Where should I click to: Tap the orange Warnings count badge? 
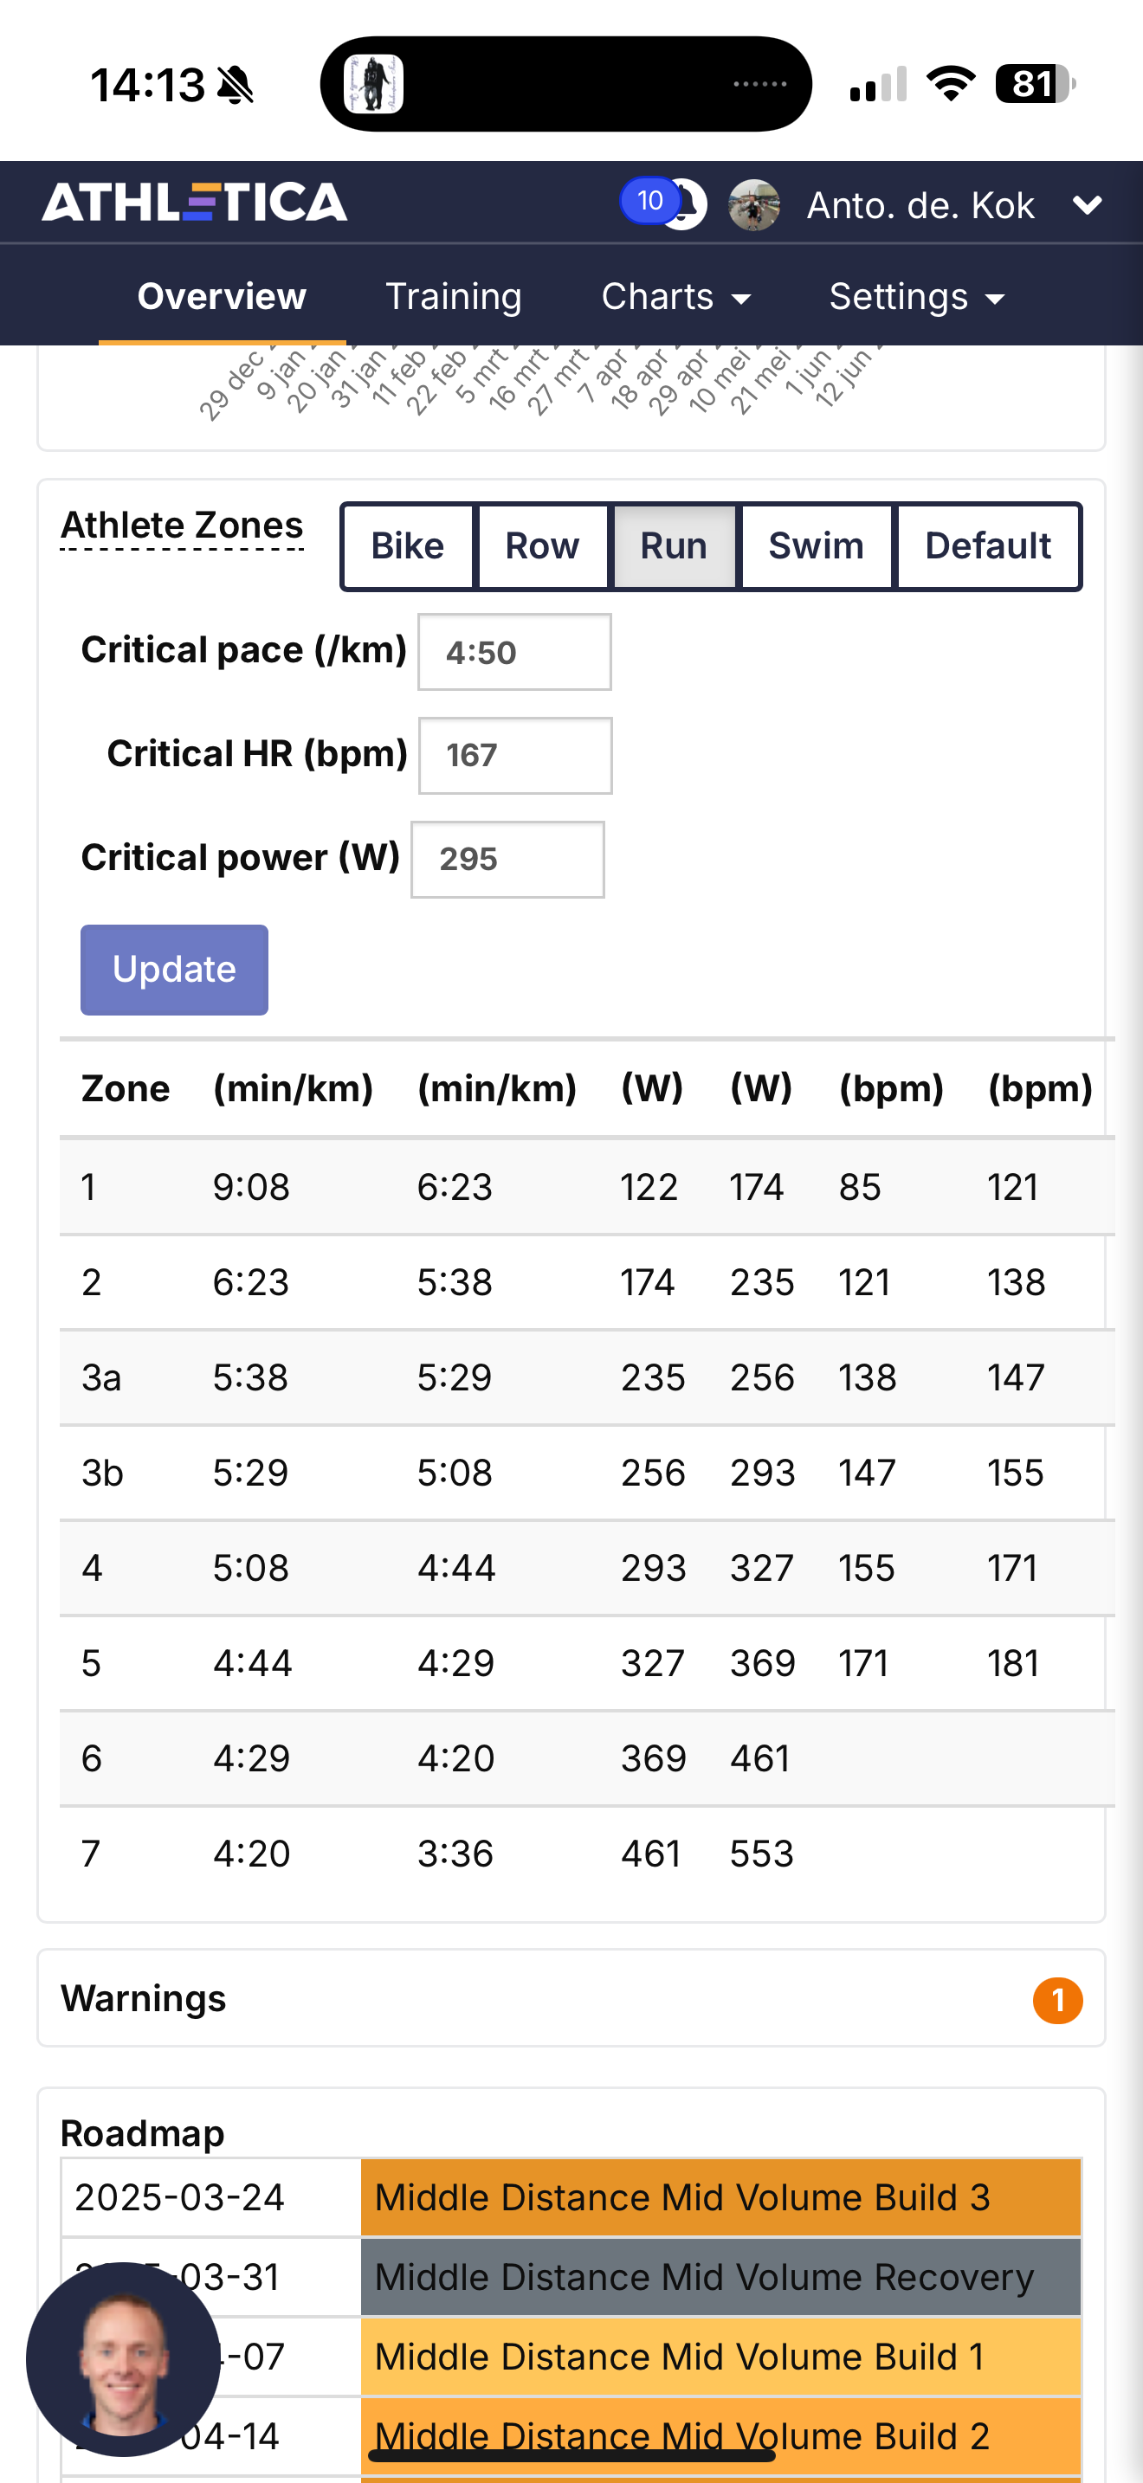tap(1056, 2000)
